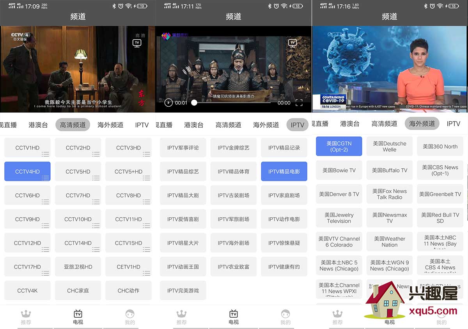The width and height of the screenshot is (468, 329).
Task: Play the IPTV动画王国 channel
Action: point(183,267)
